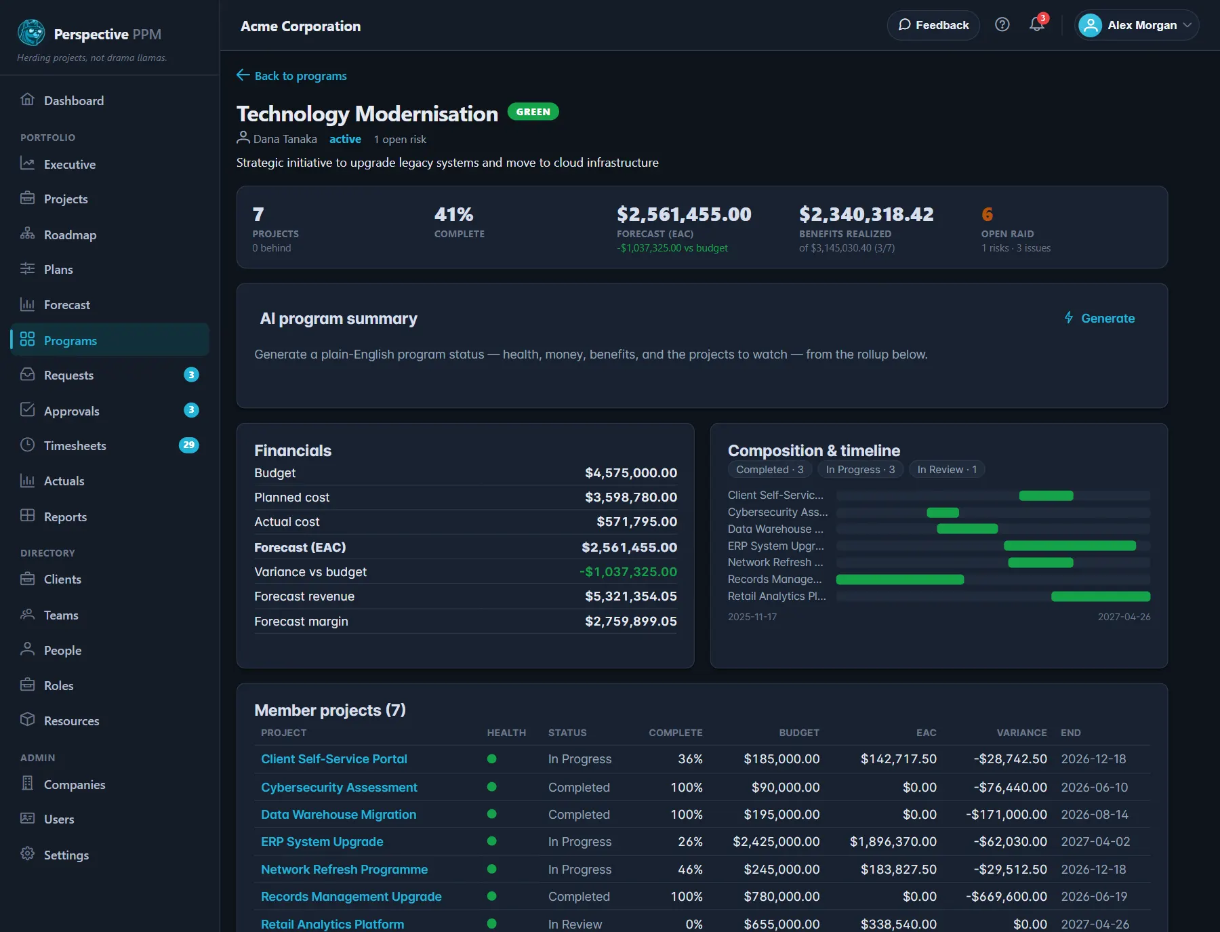
Task: Open Actuals in the sidebar
Action: (110, 481)
